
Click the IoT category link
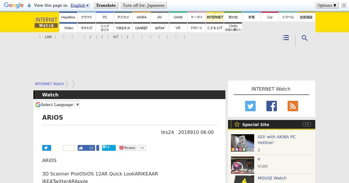pos(116,37)
